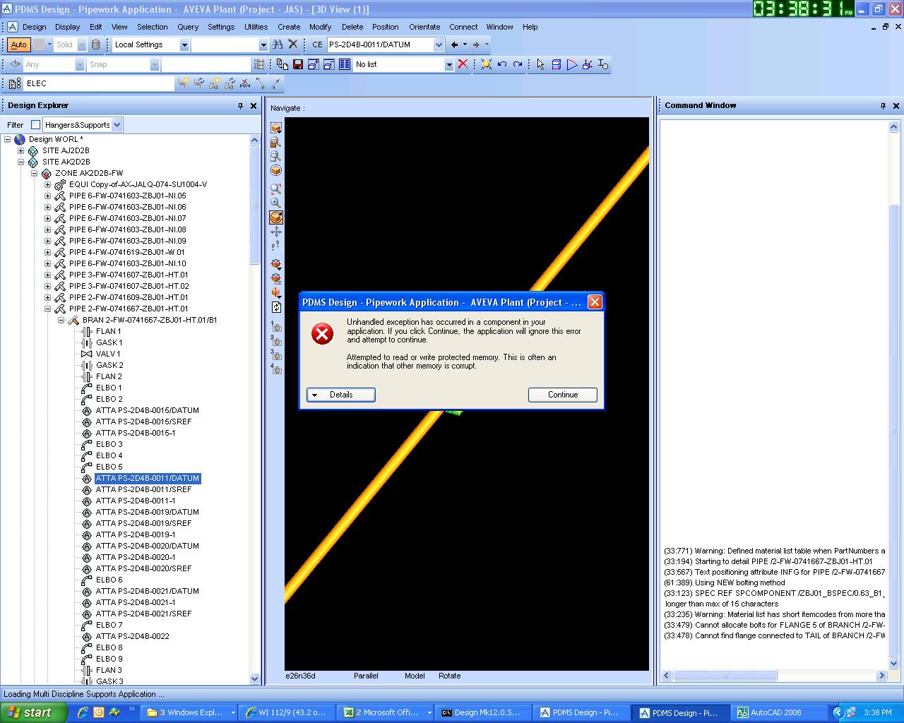Viewport: 904px width, 723px height.
Task: Open the Orientate menu
Action: [424, 27]
